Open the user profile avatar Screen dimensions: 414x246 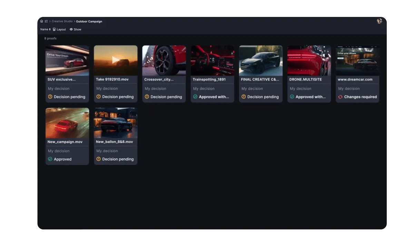pyautogui.click(x=379, y=21)
